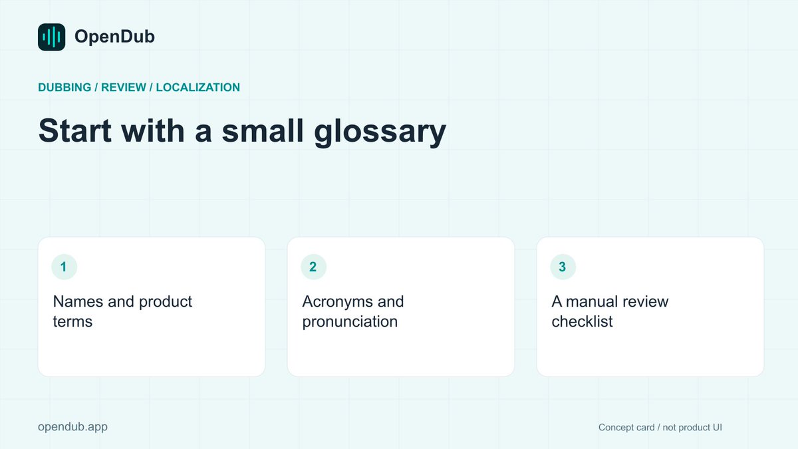Viewport: 798px width, 449px height.
Task: Open the third step card panel
Action: (x=650, y=307)
